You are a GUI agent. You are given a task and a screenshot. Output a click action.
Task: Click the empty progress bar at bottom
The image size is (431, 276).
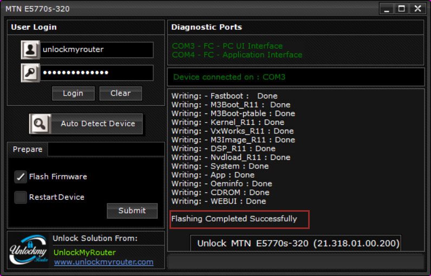pos(296,262)
